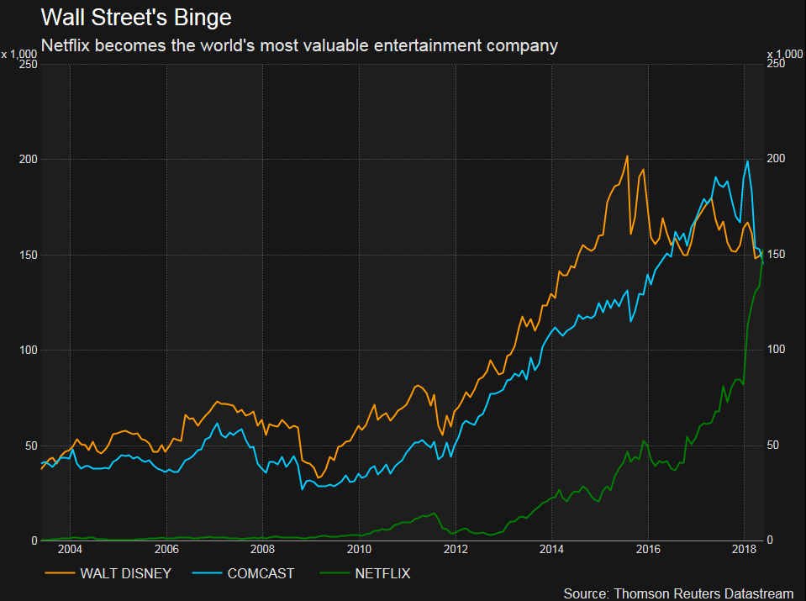806x601 pixels.
Task: Click the Walt Disney line's highest peak near 2015
Action: (x=627, y=156)
